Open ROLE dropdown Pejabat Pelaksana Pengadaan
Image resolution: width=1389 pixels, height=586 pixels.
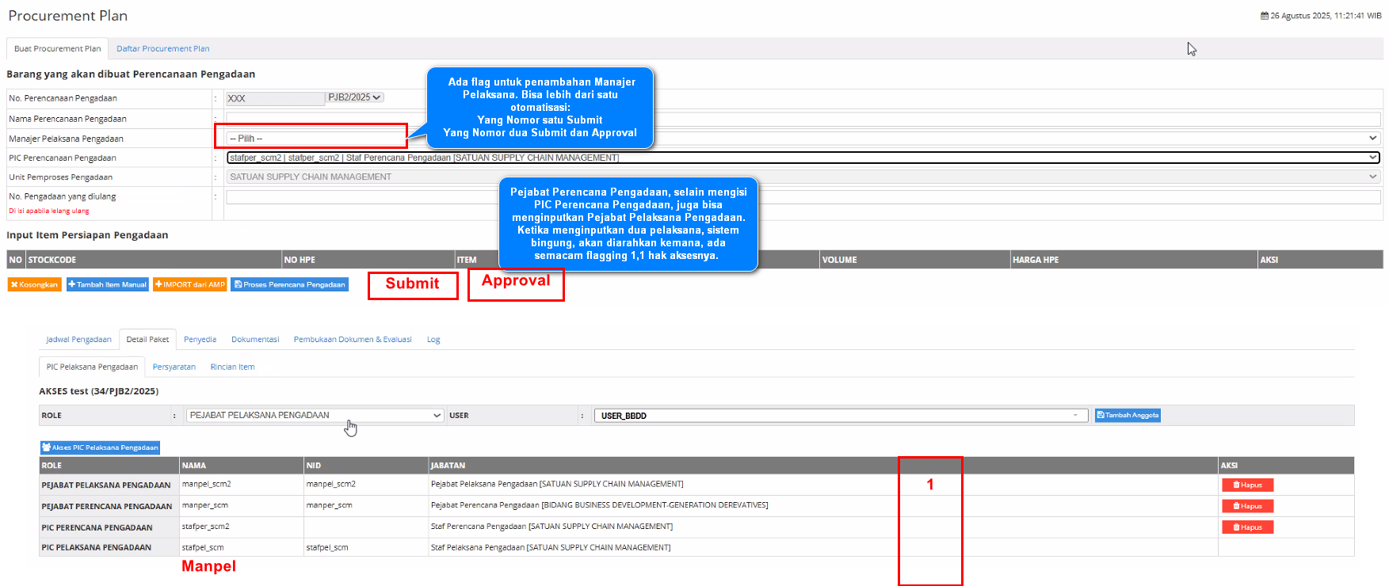click(315, 415)
